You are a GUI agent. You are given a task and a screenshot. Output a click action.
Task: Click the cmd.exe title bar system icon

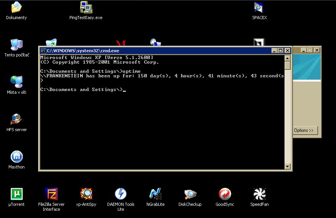[x=43, y=51]
